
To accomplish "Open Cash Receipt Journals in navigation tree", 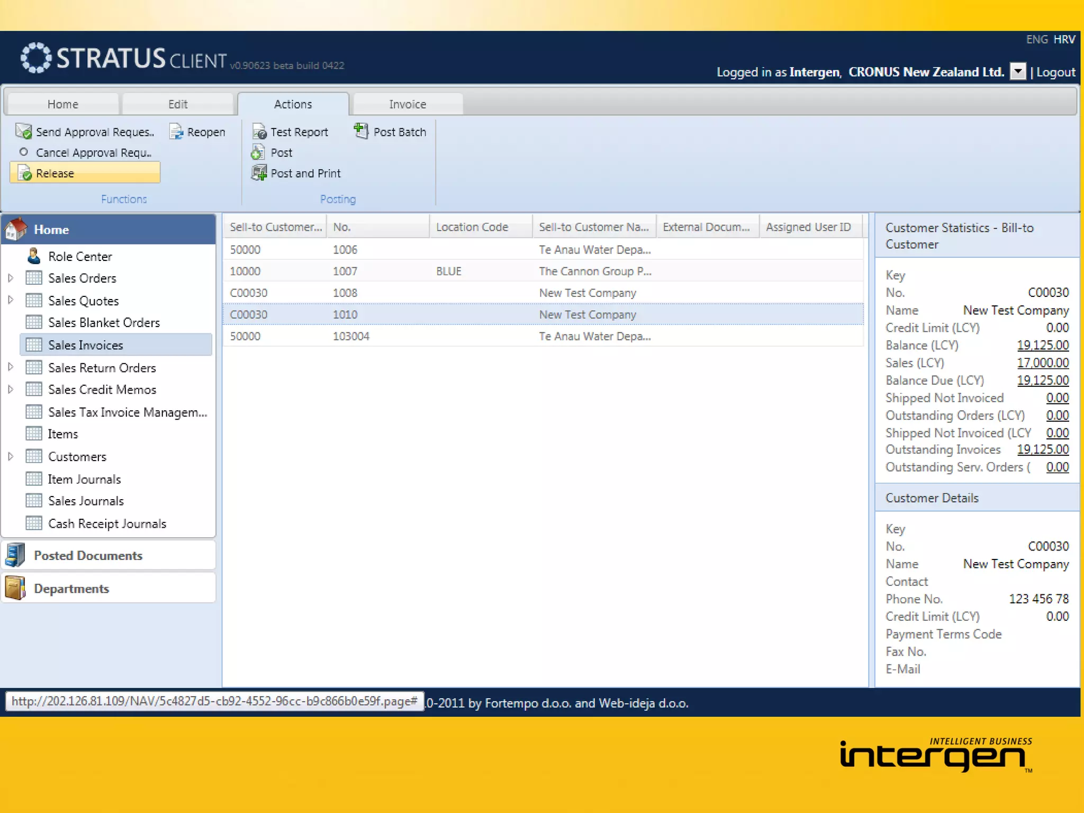I will click(x=107, y=524).
